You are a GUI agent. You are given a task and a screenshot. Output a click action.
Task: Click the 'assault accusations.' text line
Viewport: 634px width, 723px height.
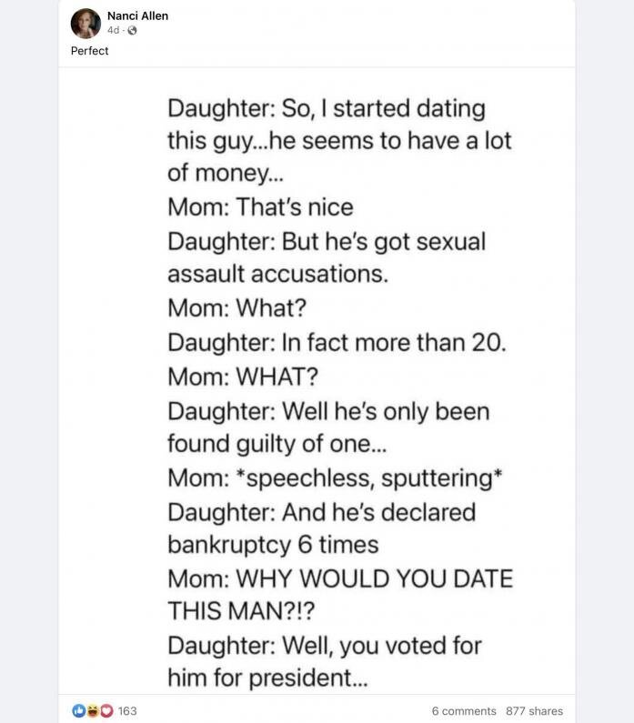[x=278, y=274]
